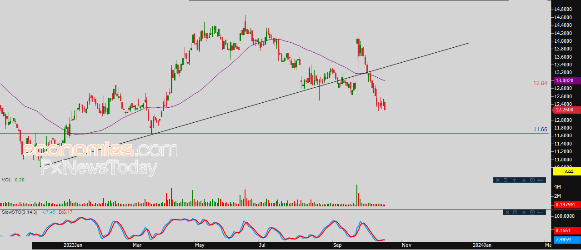This screenshot has height=250, width=581.
Task: Remove the SlowSTO indicator panel
Action: (x=507, y=212)
